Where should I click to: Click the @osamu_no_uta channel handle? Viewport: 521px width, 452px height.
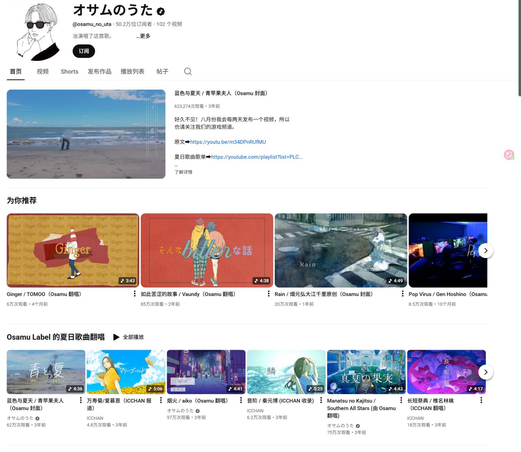[x=92, y=24]
